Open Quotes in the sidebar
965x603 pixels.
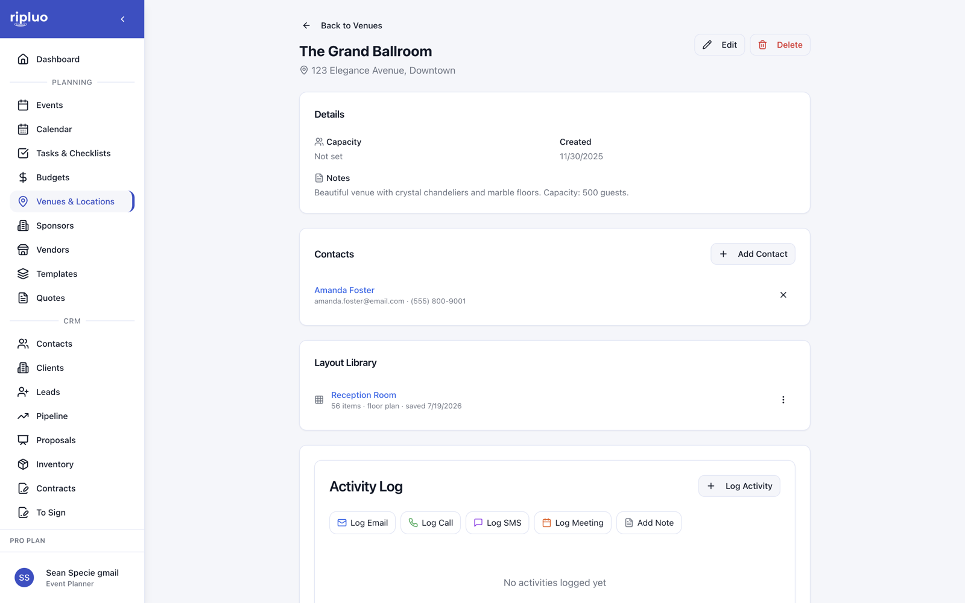tap(72, 298)
